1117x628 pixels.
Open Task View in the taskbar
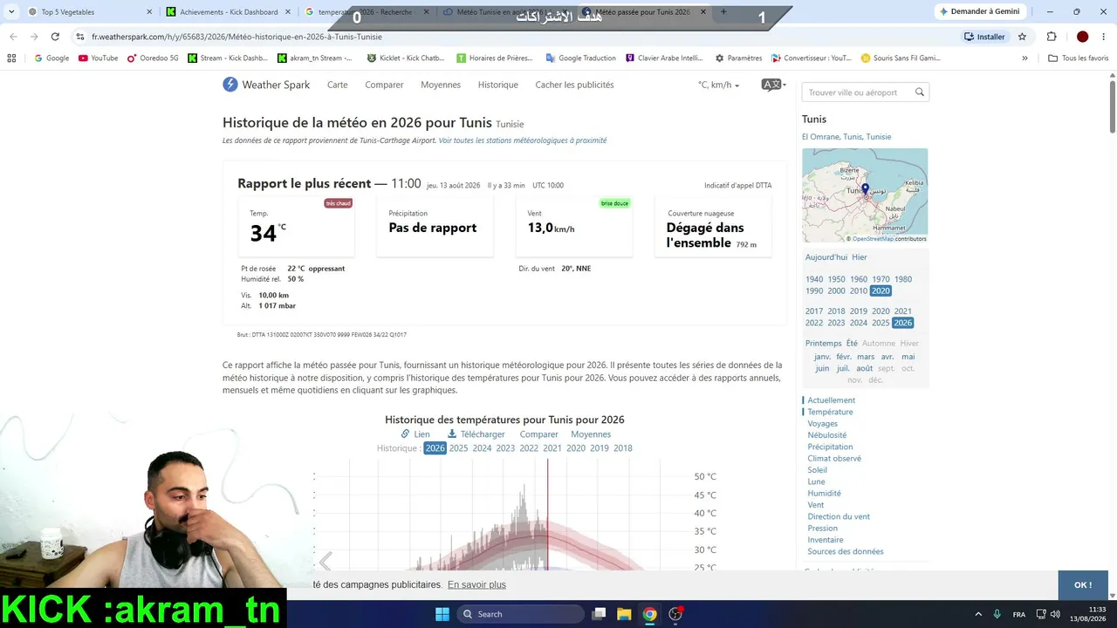click(x=599, y=614)
